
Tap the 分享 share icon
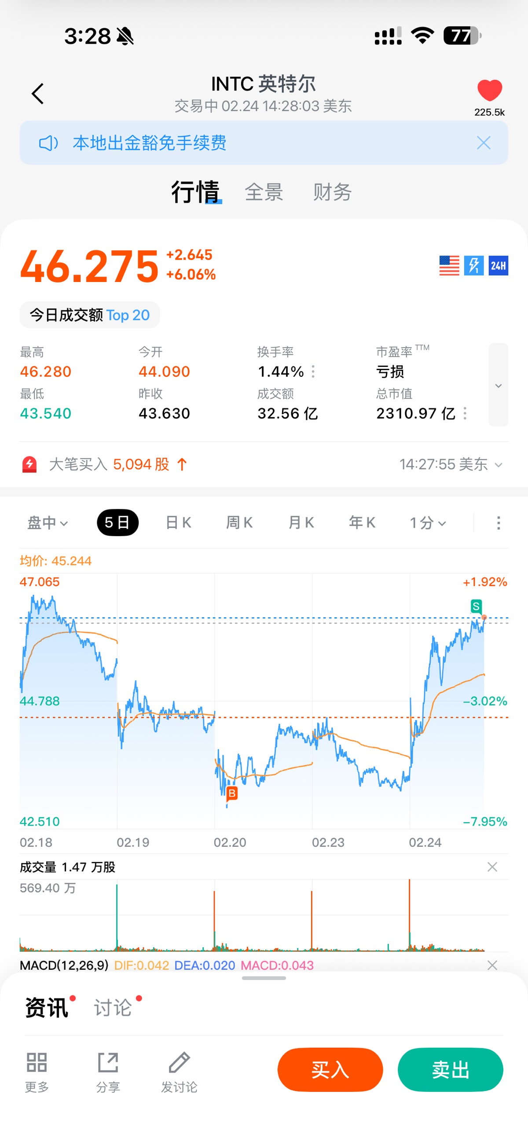108,1071
